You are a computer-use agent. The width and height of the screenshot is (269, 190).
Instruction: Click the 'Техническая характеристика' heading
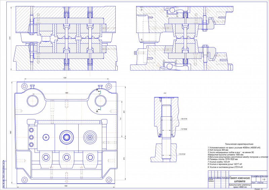click(x=239, y=144)
